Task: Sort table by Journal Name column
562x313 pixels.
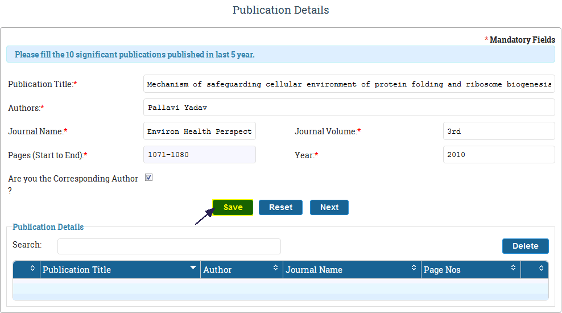Action: point(352,270)
